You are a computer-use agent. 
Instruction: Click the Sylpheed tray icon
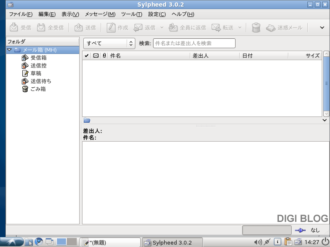pyautogui.click(x=298, y=242)
